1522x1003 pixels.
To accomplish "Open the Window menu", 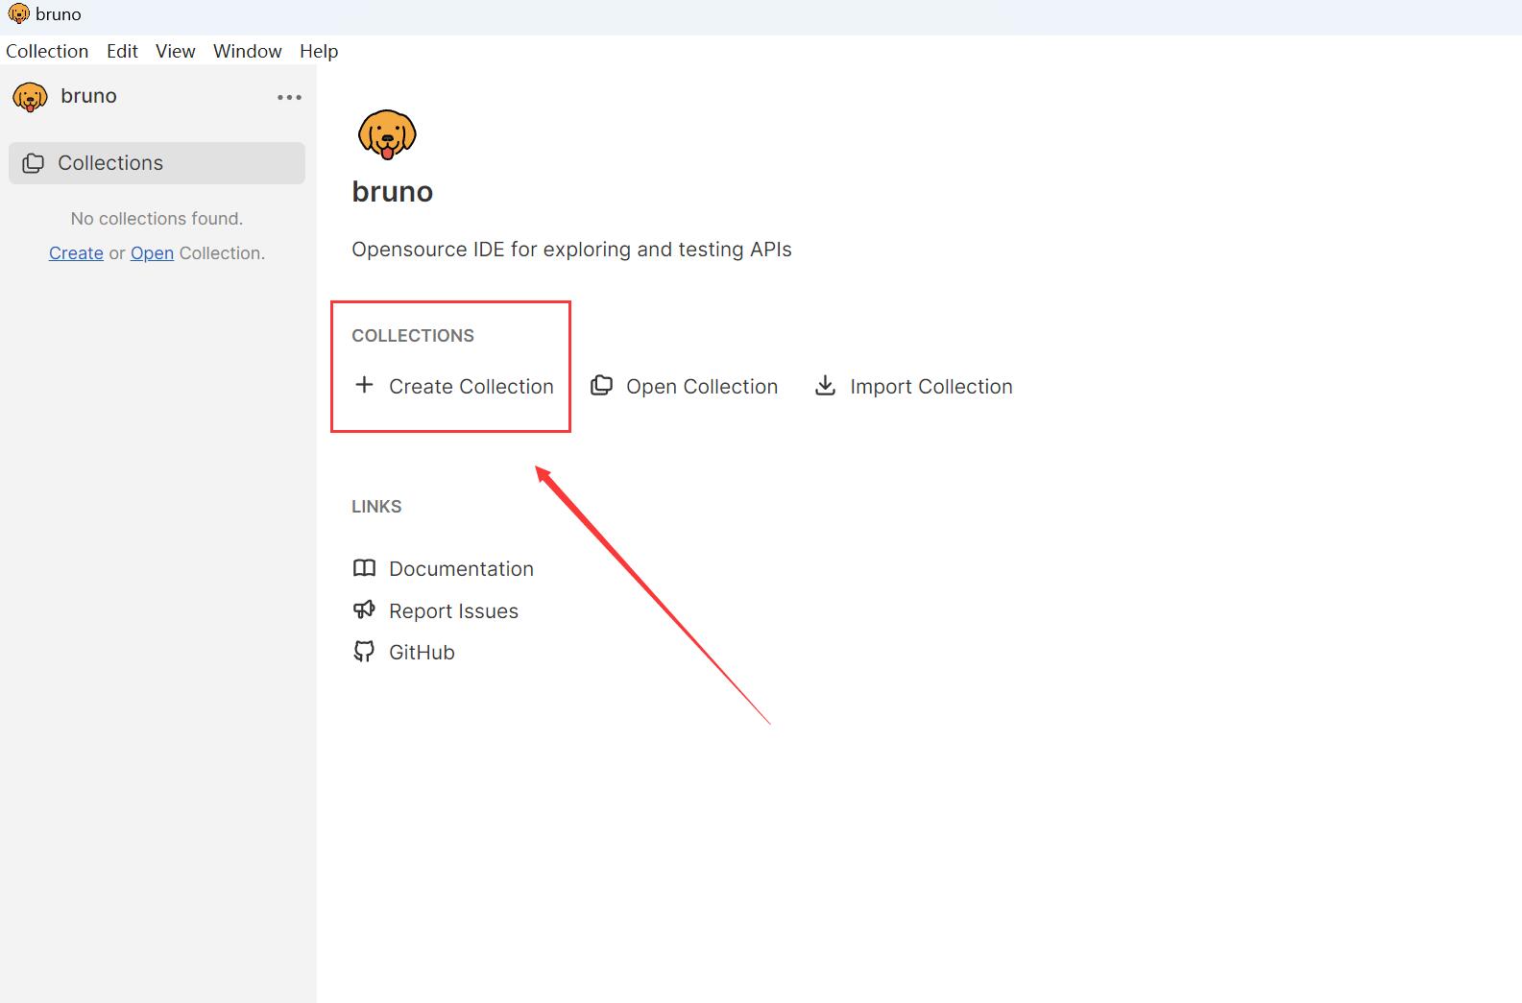I will [247, 51].
